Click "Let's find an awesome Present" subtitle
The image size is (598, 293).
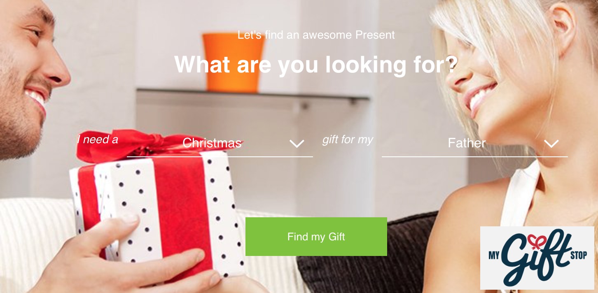(316, 35)
